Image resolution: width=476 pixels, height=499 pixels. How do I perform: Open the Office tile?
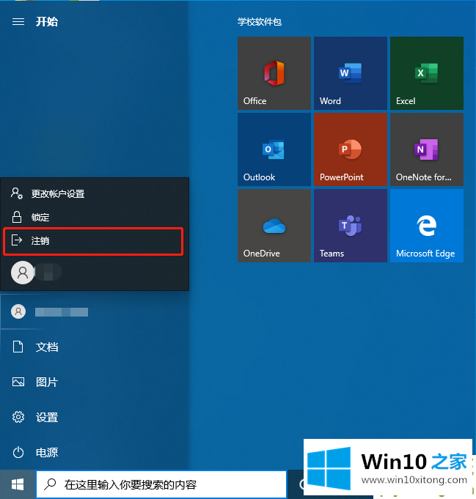(x=274, y=73)
